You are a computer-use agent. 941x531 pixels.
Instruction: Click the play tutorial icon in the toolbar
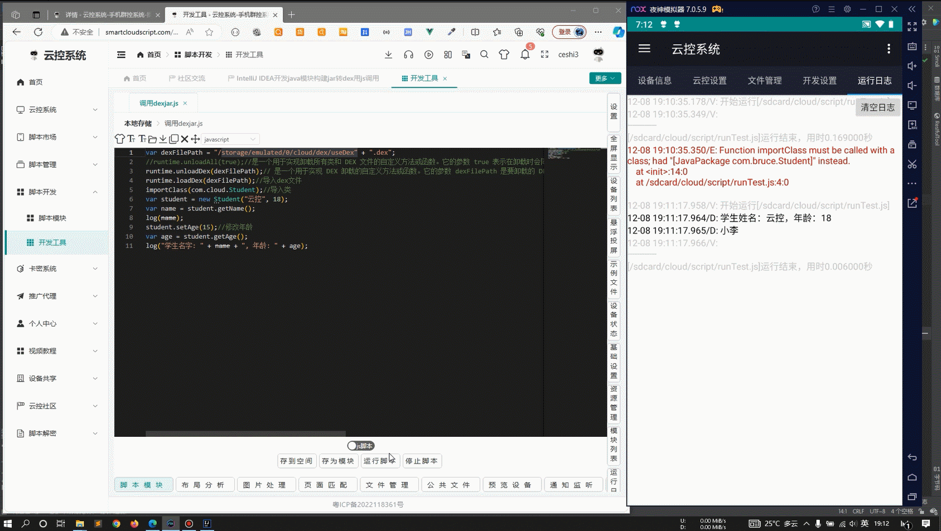[429, 54]
